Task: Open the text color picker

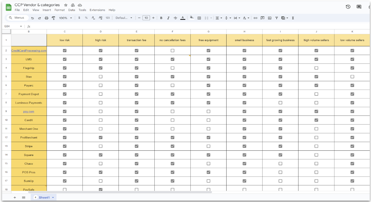Action: (183, 18)
